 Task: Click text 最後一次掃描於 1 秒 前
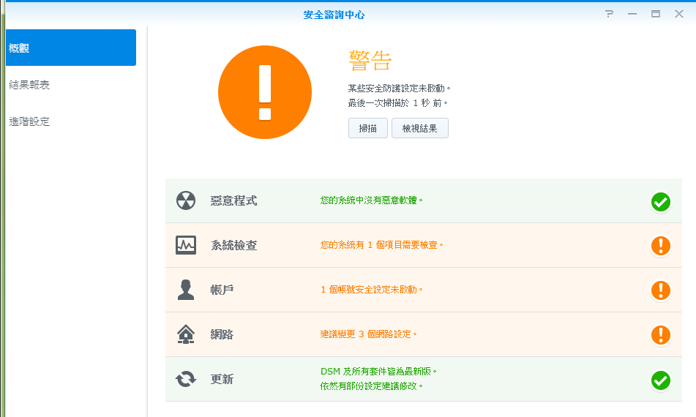(x=397, y=103)
